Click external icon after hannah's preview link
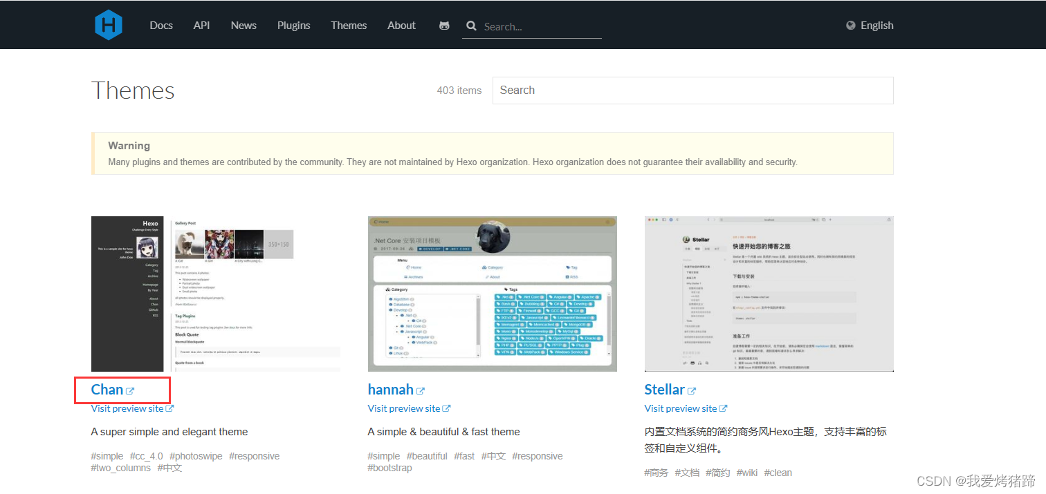This screenshot has height=494, width=1046. coord(447,408)
